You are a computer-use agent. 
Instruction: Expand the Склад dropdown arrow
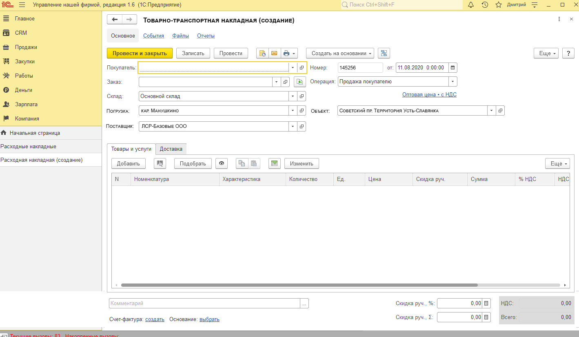coord(293,96)
